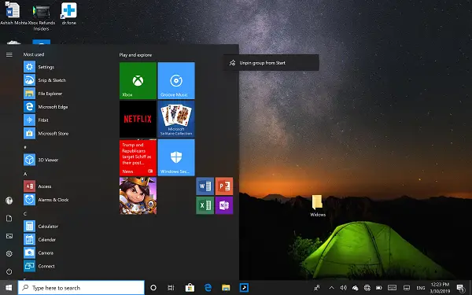Open the News live tile
Image resolution: width=472 pixels, height=295 pixels.
(138, 157)
